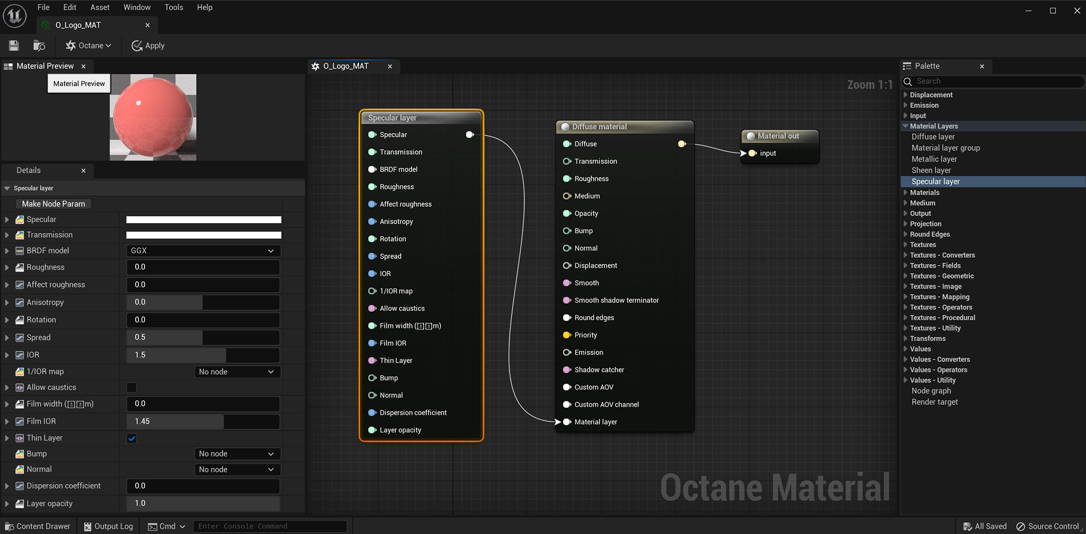Select the Diffuse material node header
Image resolution: width=1086 pixels, height=534 pixels.
pyautogui.click(x=625, y=126)
